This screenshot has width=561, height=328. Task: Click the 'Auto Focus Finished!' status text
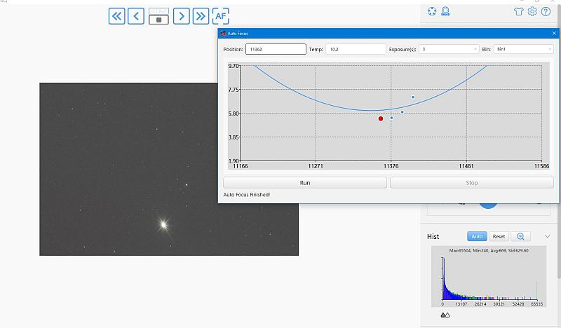coord(247,195)
